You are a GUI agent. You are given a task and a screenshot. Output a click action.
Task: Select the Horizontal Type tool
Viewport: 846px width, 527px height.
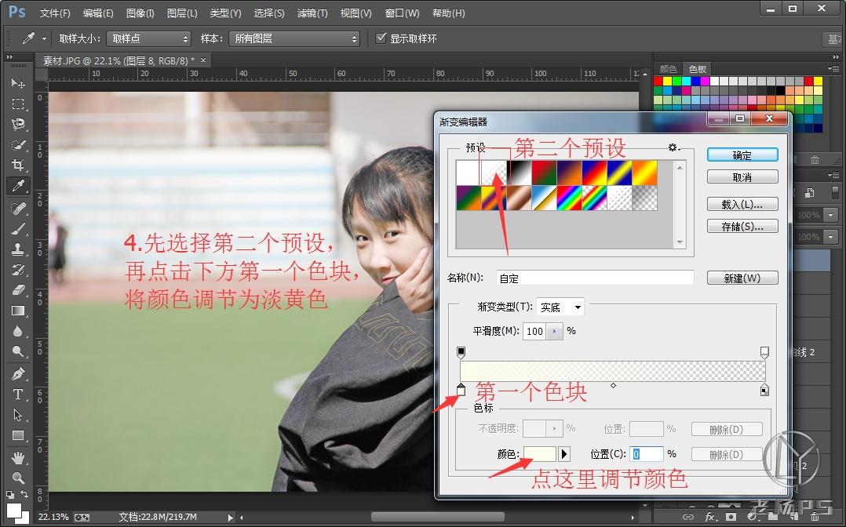[x=18, y=394]
